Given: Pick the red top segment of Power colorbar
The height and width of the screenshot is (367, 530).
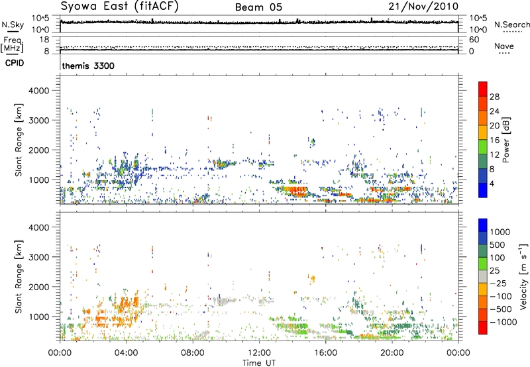Looking at the screenshot, I should tap(483, 89).
